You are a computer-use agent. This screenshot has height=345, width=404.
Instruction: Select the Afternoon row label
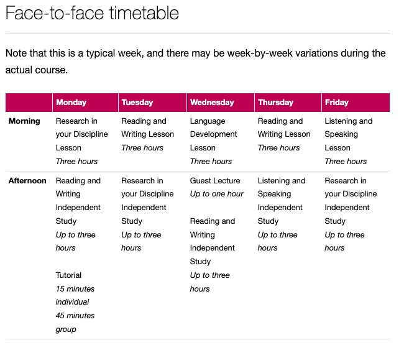[x=27, y=181]
